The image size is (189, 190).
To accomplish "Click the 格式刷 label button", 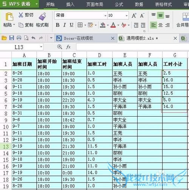I will (x=42, y=25).
